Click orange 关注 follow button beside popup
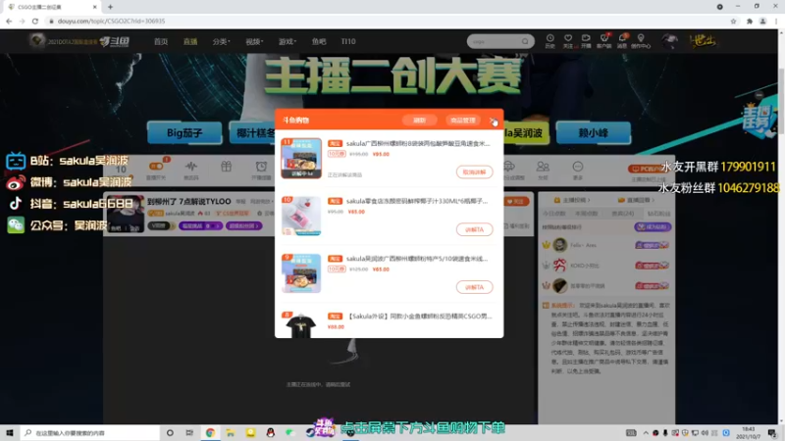Image resolution: width=785 pixels, height=441 pixels. pos(516,201)
